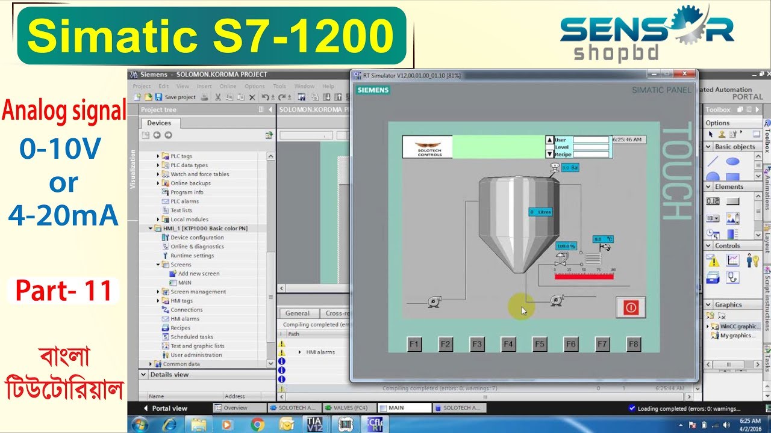Select the Recipe view control in the Toolbox
Screen dimensions: 771x433
pyautogui.click(x=713, y=277)
